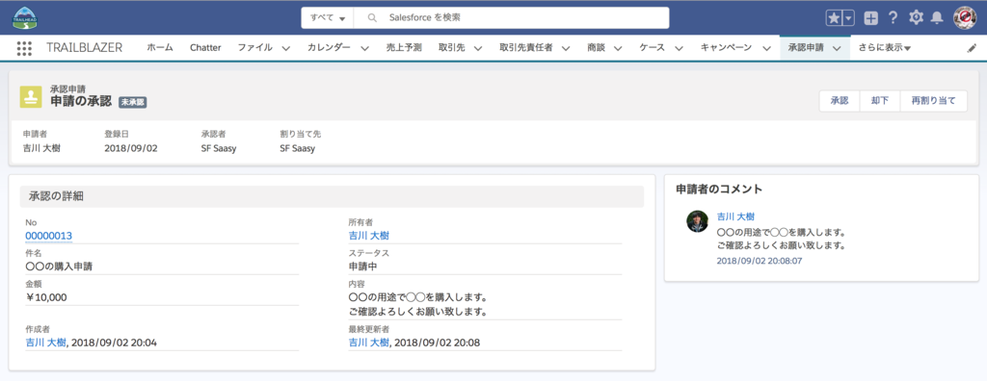Open the help question mark icon
This screenshot has width=987, height=381.
pos(893,17)
